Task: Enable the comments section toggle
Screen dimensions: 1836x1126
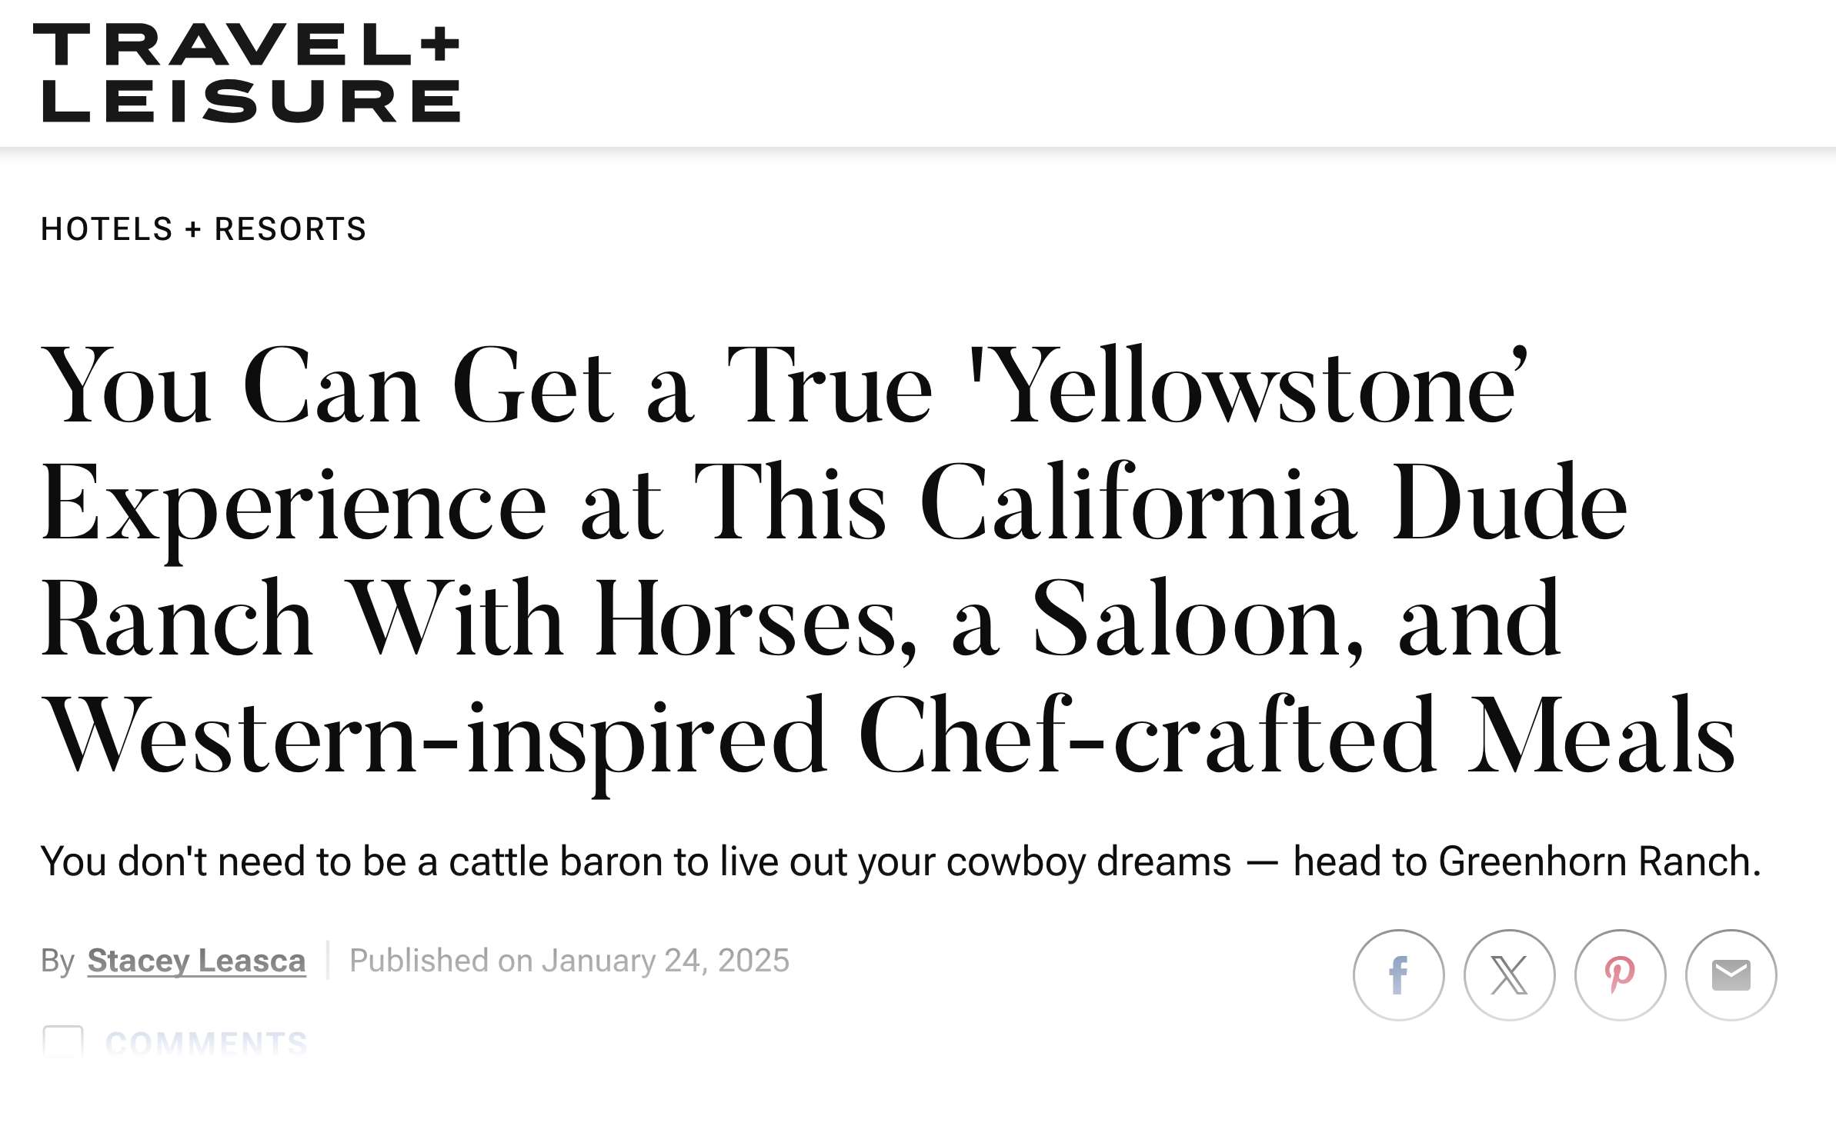Action: tap(63, 1043)
